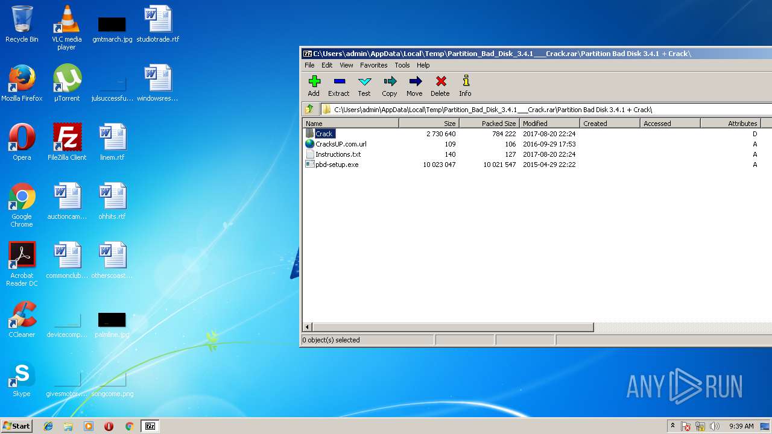
Task: Select the Skype desktop shortcut
Action: (22, 379)
